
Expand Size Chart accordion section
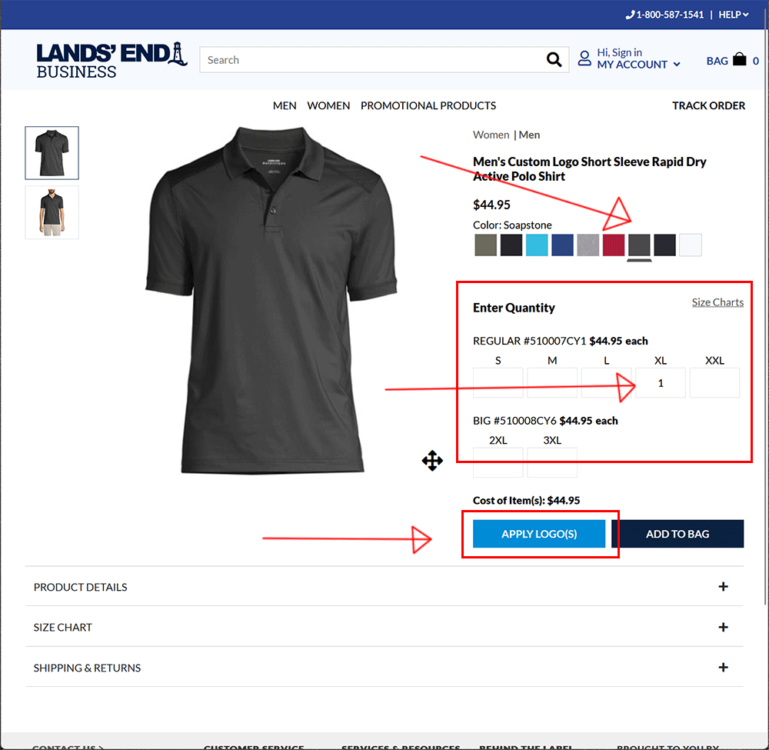pos(384,627)
